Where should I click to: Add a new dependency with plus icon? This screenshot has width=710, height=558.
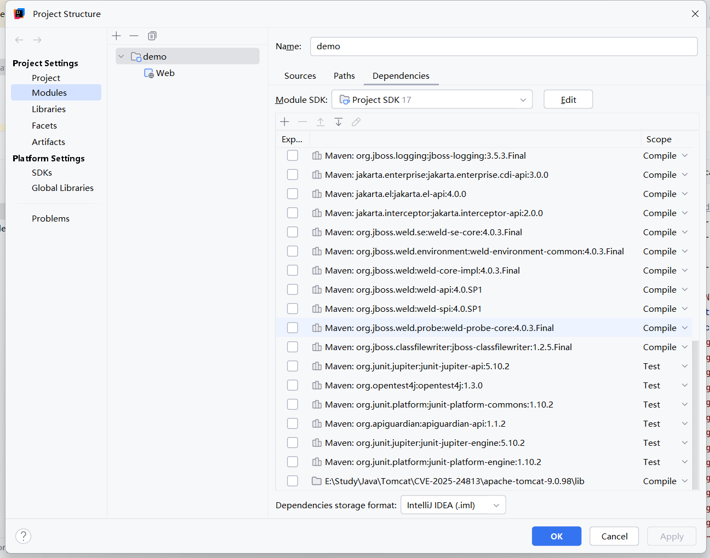[284, 122]
